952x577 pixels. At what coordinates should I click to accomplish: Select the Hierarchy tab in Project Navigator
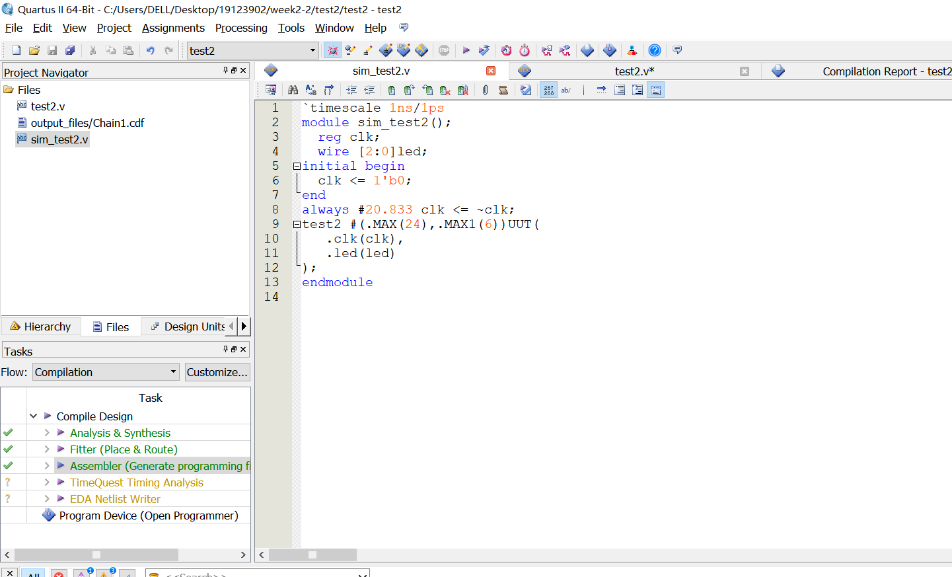(41, 327)
